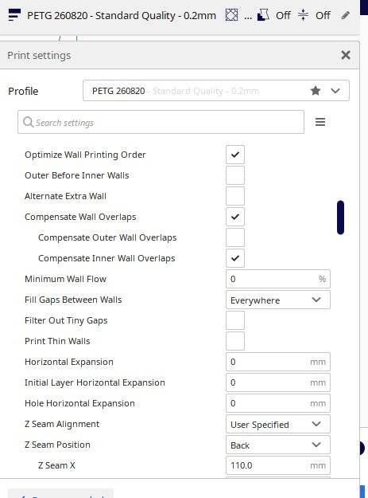Click the star icon in Profile selector
This screenshot has height=498, width=368.
pyautogui.click(x=315, y=91)
